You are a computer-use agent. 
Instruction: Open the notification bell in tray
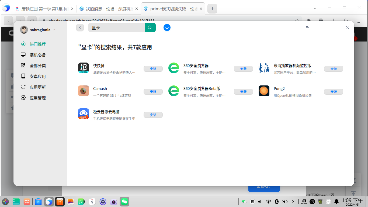[x=336, y=202]
